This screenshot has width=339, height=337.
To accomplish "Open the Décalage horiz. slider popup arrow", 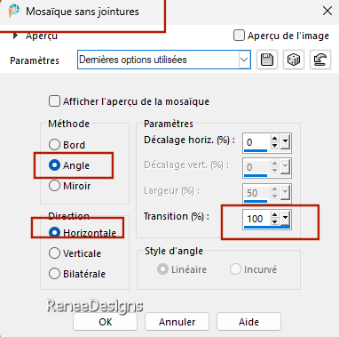I will (x=285, y=142).
